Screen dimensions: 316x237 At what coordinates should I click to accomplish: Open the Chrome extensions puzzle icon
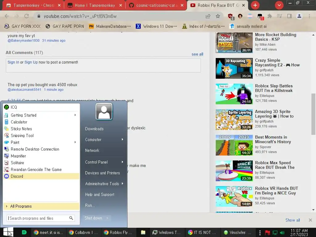pos(270,16)
